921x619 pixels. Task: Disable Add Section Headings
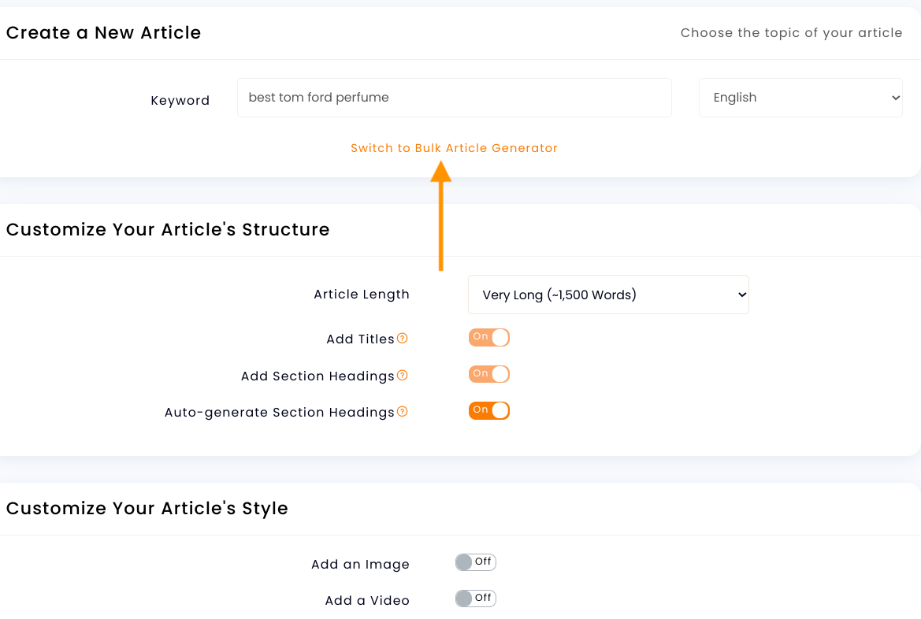coord(489,373)
